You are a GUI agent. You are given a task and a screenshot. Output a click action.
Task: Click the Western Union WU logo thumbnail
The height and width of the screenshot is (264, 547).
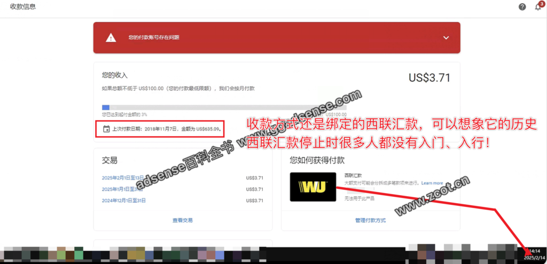point(313,187)
